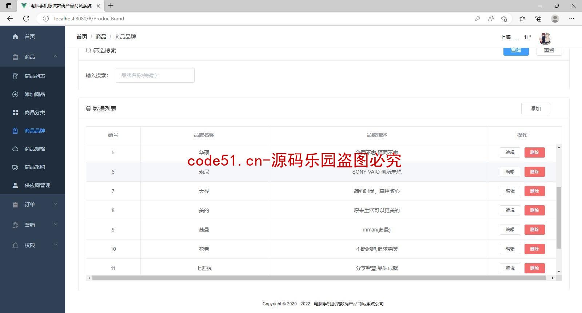
Task: Click the 查询 search button
Action: tap(516, 51)
